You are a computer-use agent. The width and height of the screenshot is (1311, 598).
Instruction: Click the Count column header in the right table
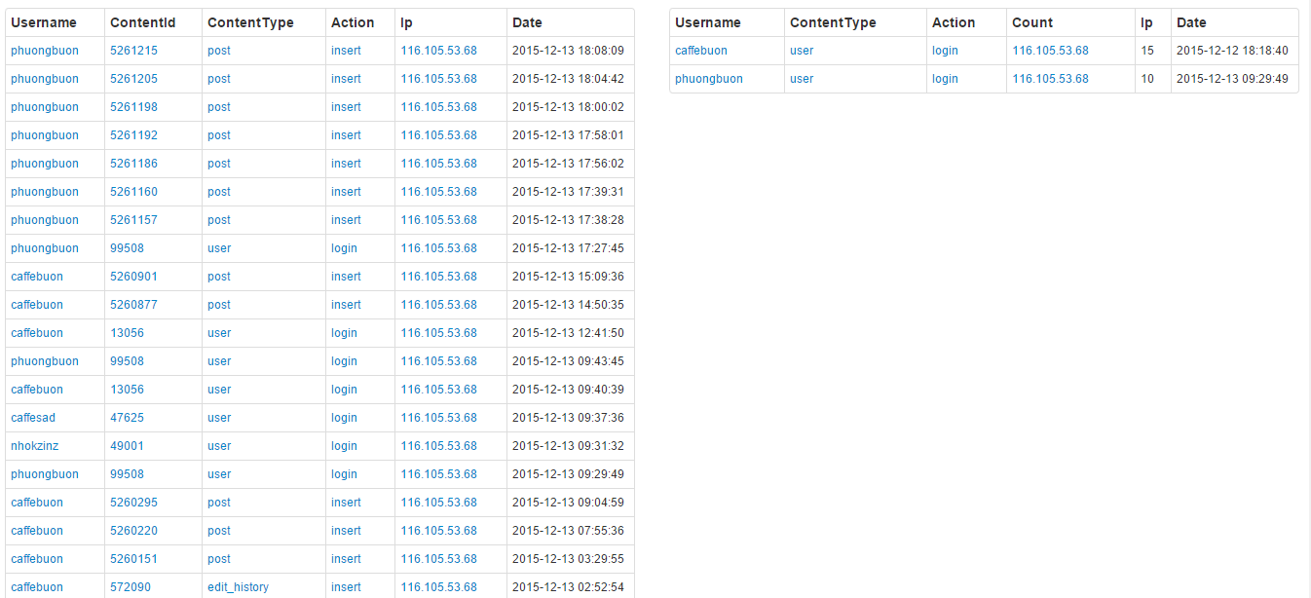1032,22
